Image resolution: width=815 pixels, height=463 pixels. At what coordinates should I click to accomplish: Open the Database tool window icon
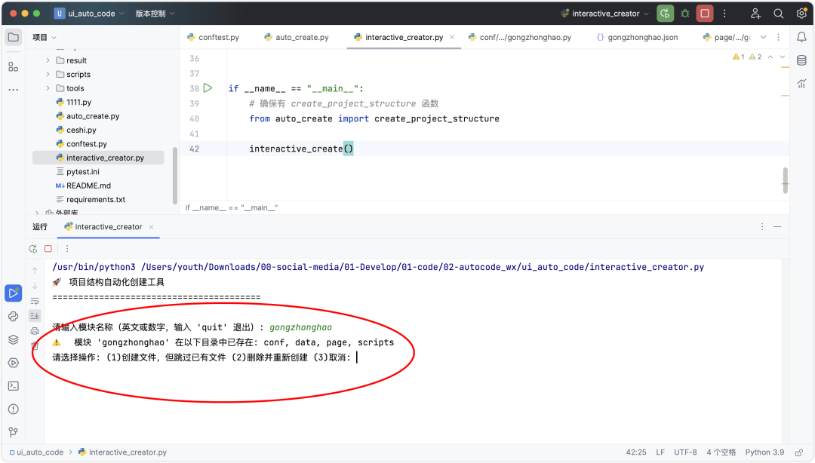(801, 60)
